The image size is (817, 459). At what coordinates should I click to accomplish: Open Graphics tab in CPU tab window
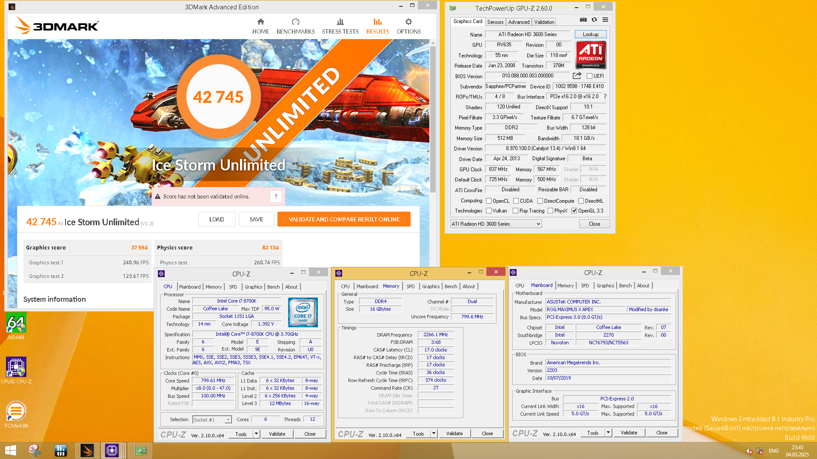(253, 287)
